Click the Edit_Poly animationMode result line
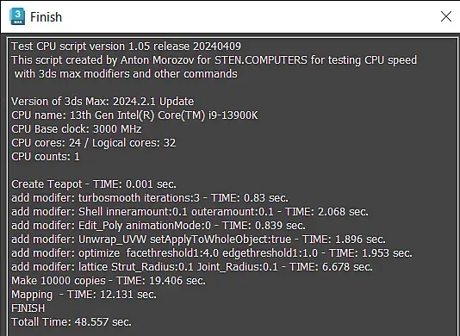The image size is (460, 336). click(x=159, y=226)
